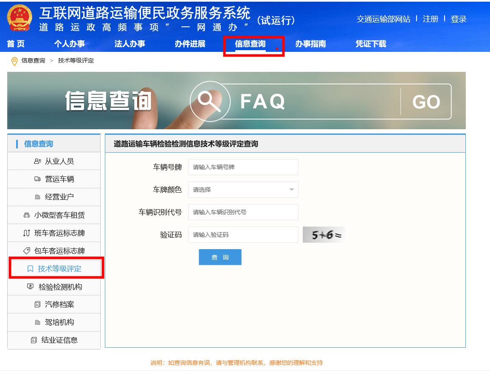Viewport: 490px width, 372px height.
Task: Click the 从业人员 person icon
Action: 37,162
